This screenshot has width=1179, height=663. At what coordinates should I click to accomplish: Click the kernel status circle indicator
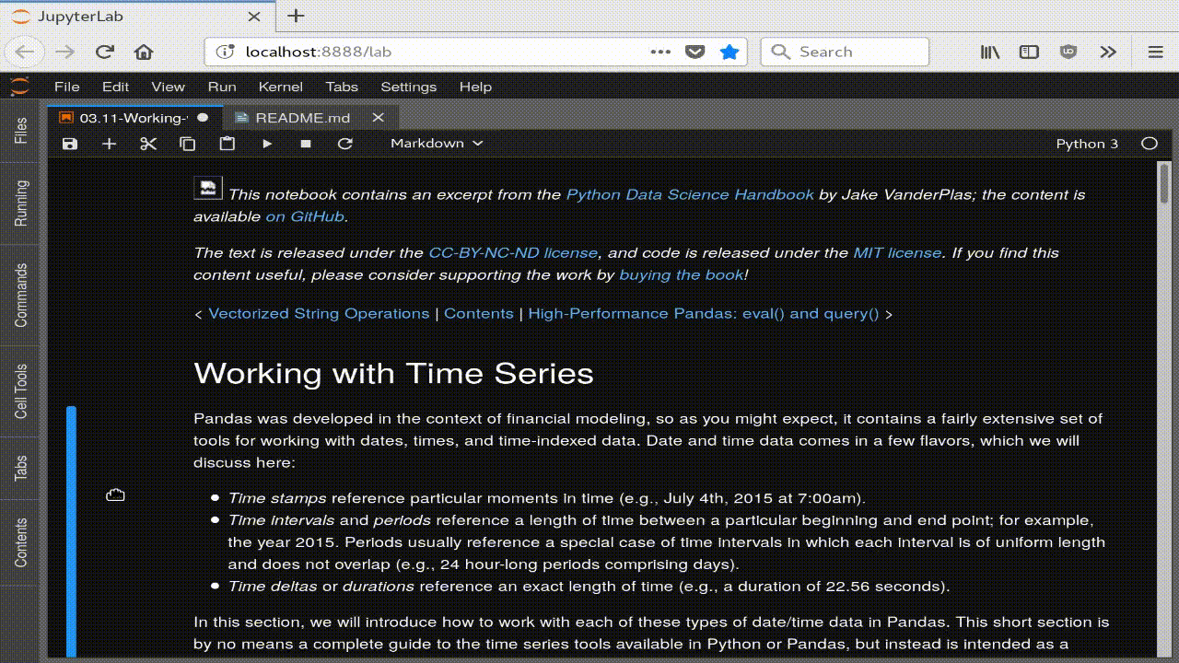pyautogui.click(x=1150, y=144)
